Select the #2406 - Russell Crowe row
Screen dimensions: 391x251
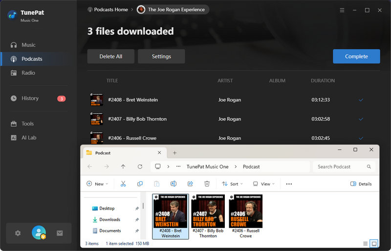[x=234, y=138]
